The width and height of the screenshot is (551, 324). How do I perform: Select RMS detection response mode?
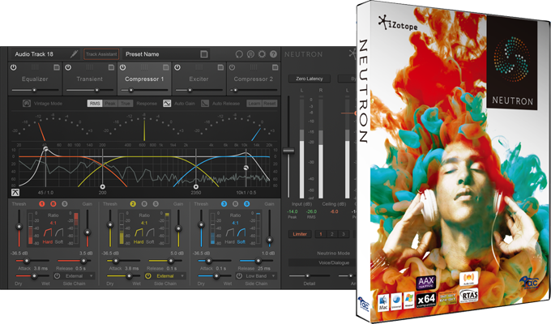pos(95,104)
